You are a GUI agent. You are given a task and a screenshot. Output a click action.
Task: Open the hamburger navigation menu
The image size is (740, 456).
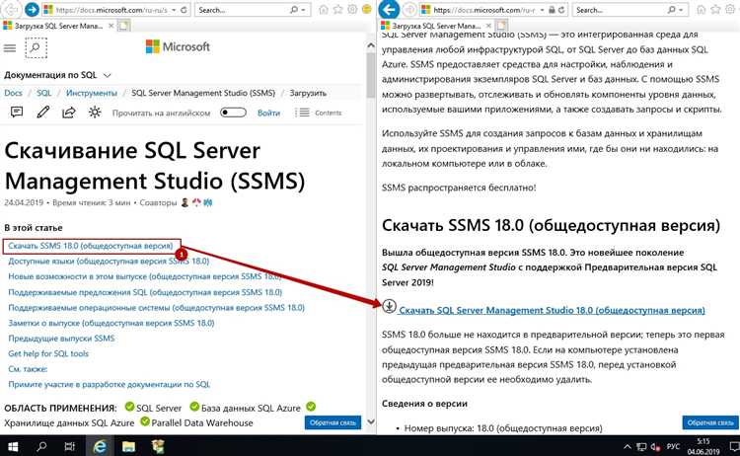10,47
